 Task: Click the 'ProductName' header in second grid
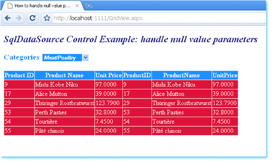pos(182,75)
